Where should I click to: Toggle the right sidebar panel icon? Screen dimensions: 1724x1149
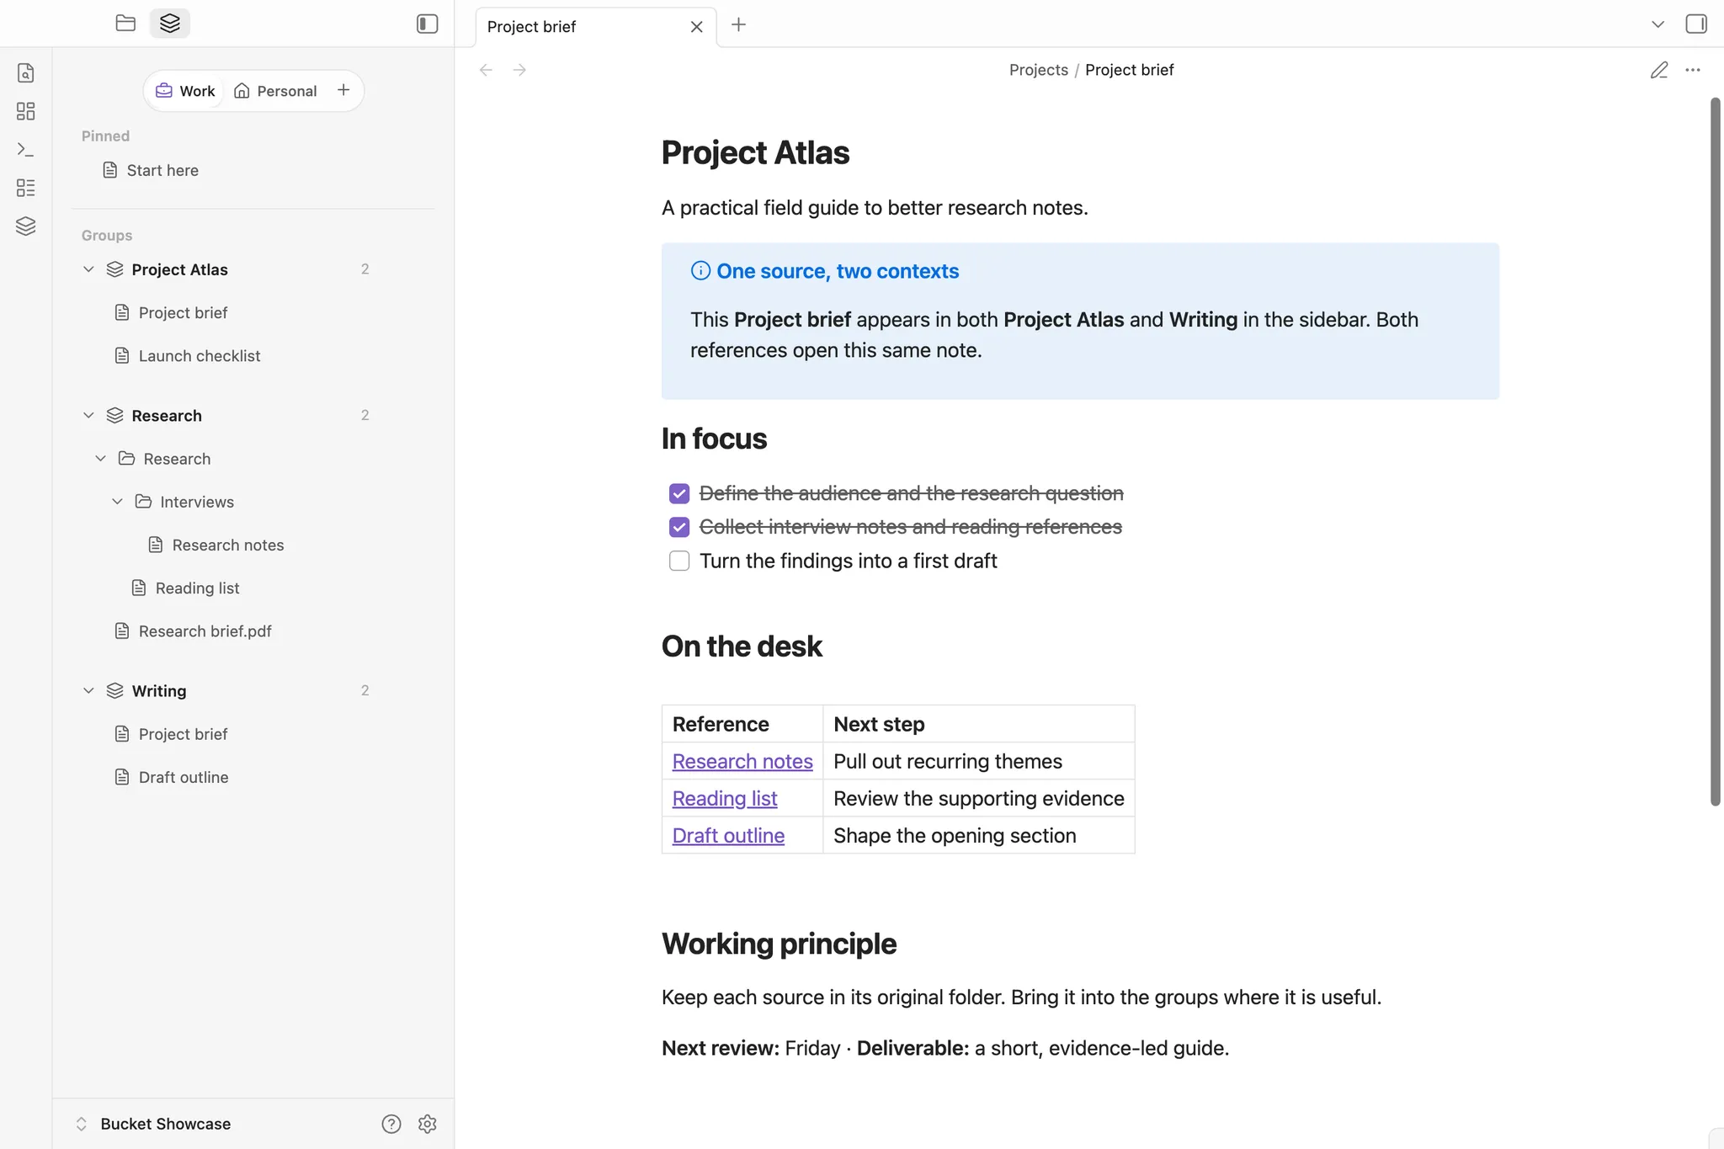[x=1696, y=24]
